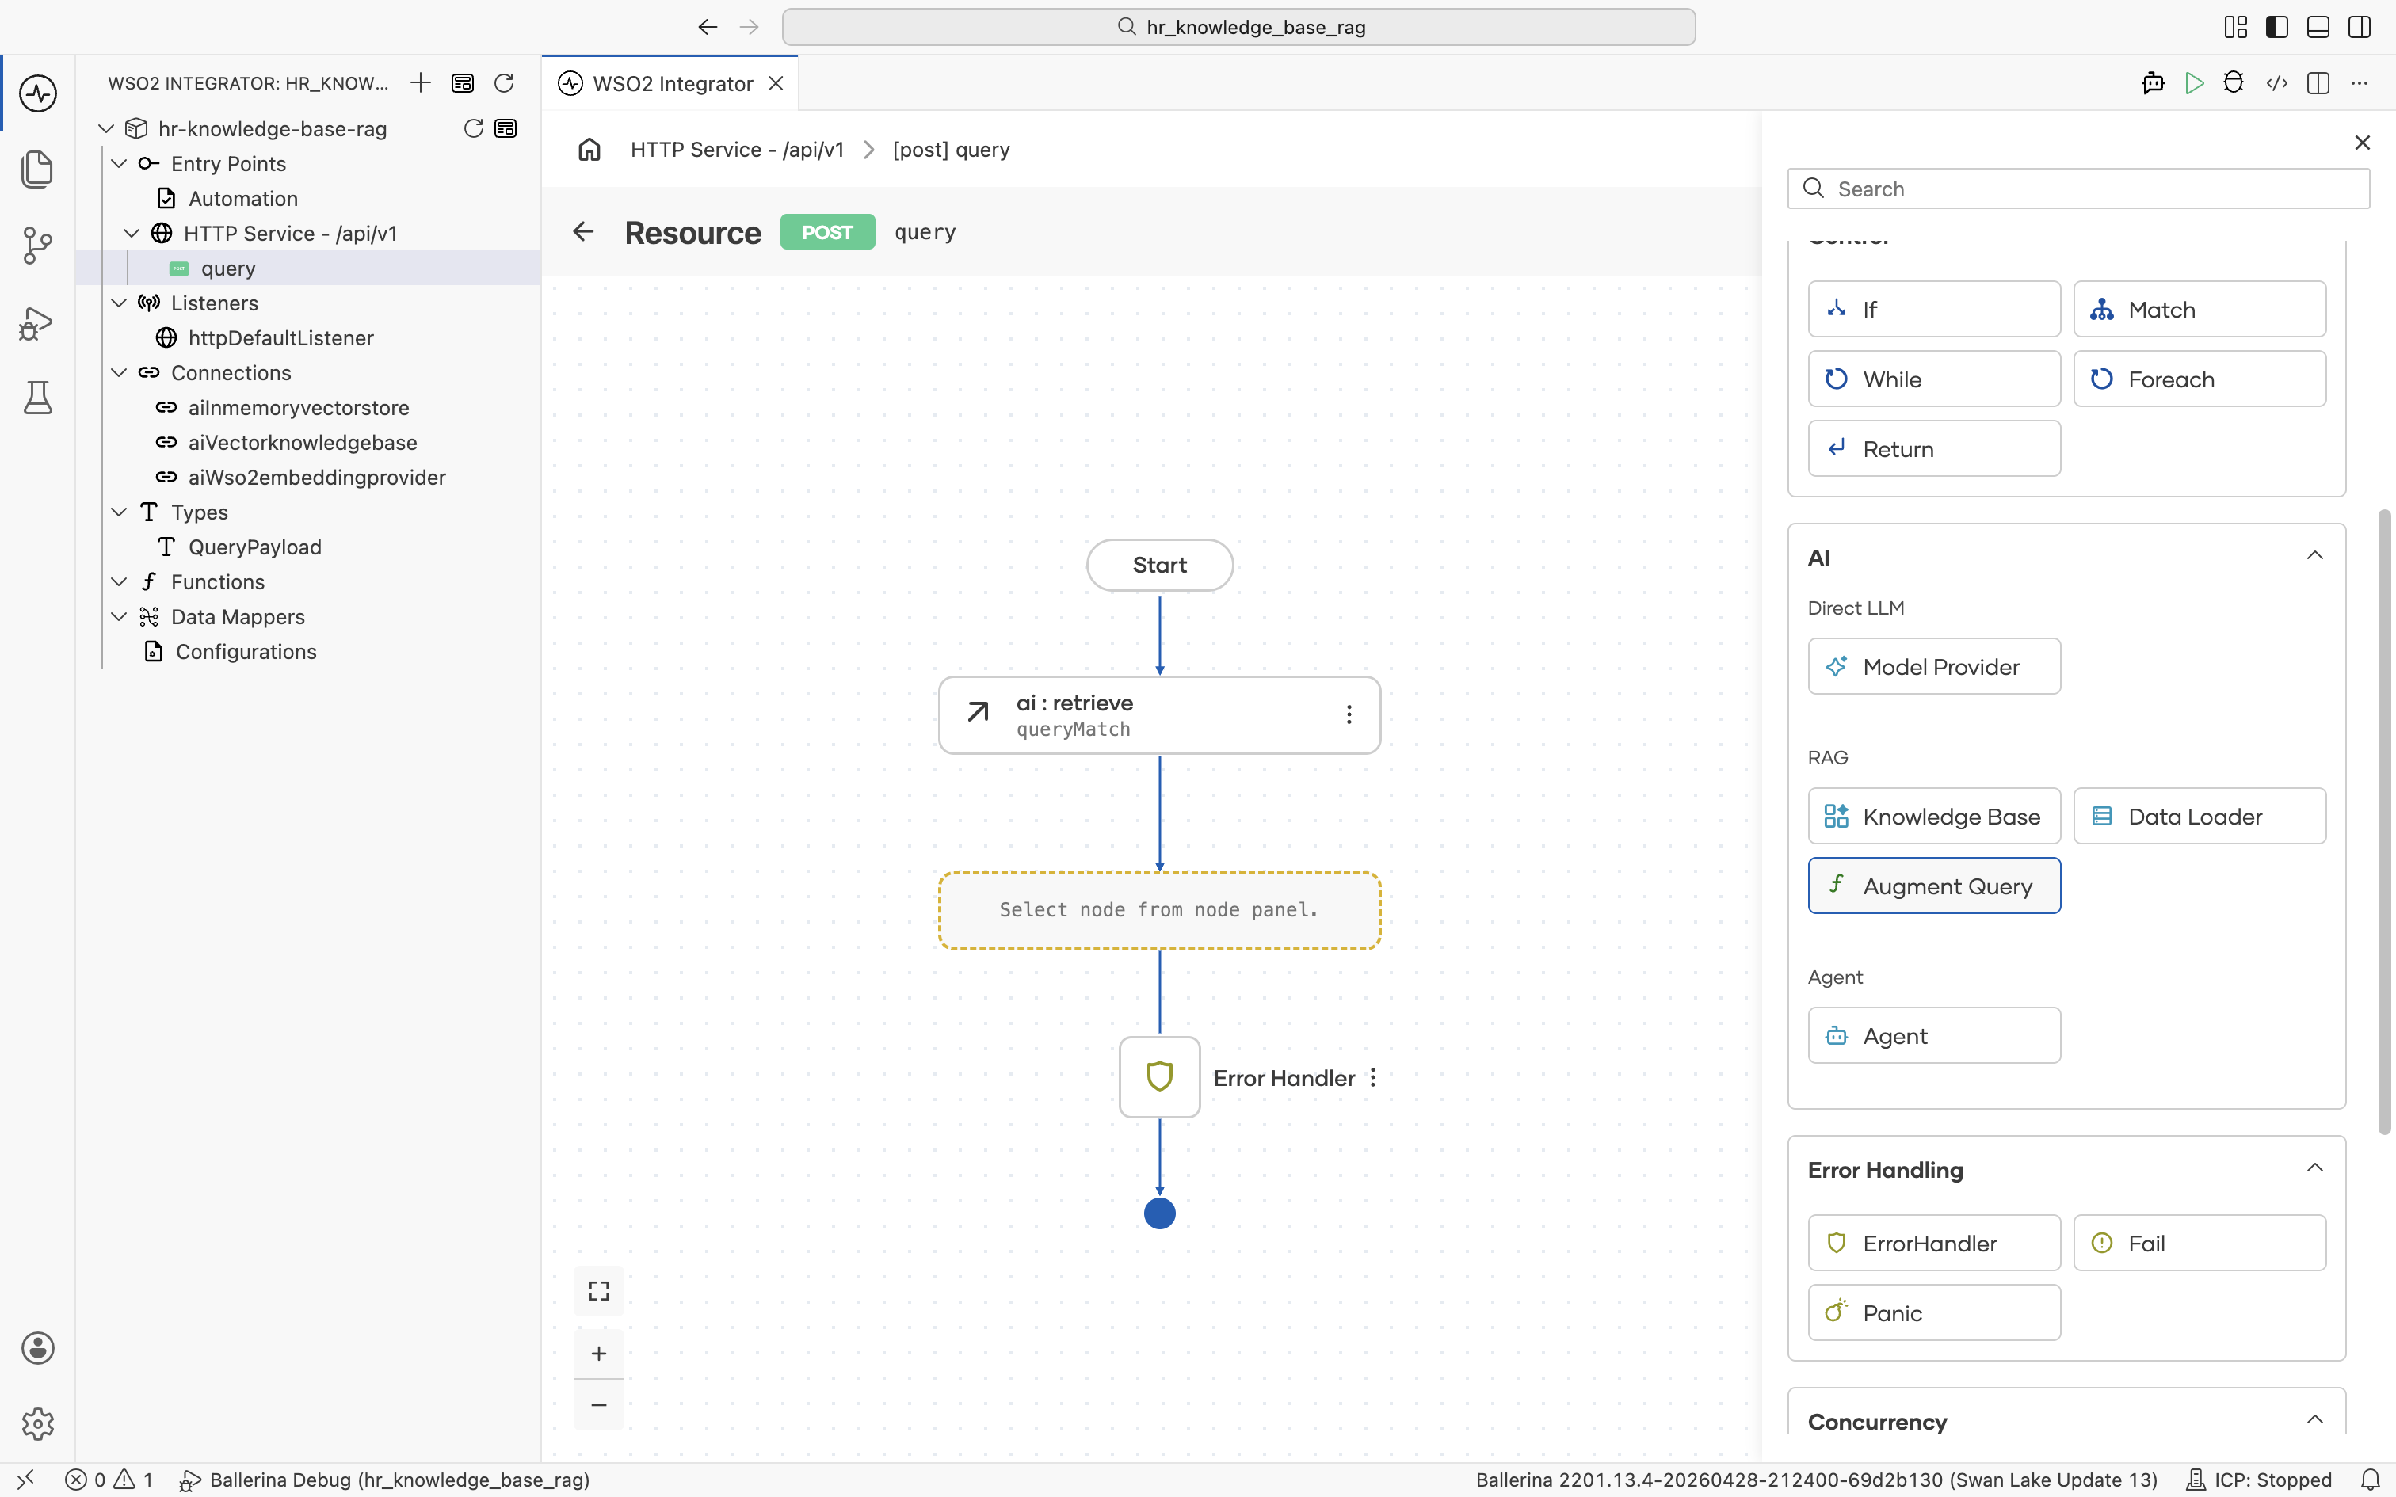The height and width of the screenshot is (1497, 2396).
Task: Add a Match control node
Action: pos(2199,309)
